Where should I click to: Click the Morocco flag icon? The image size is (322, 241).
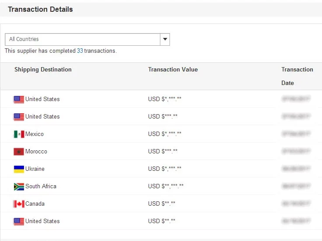pos(19,152)
